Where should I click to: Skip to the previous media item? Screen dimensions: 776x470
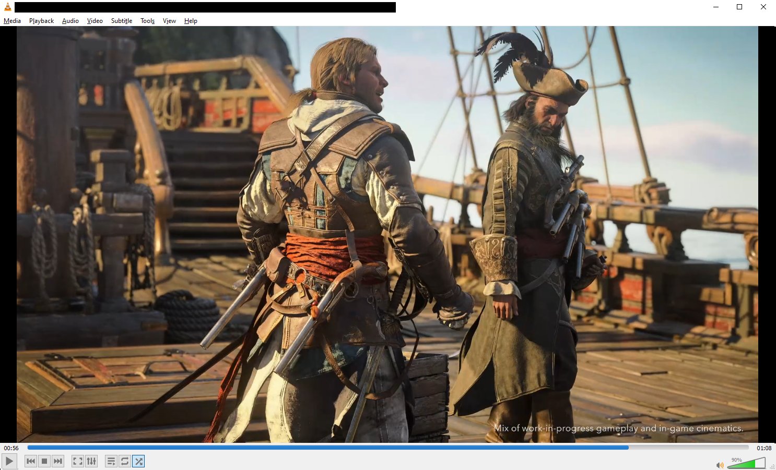click(x=30, y=461)
